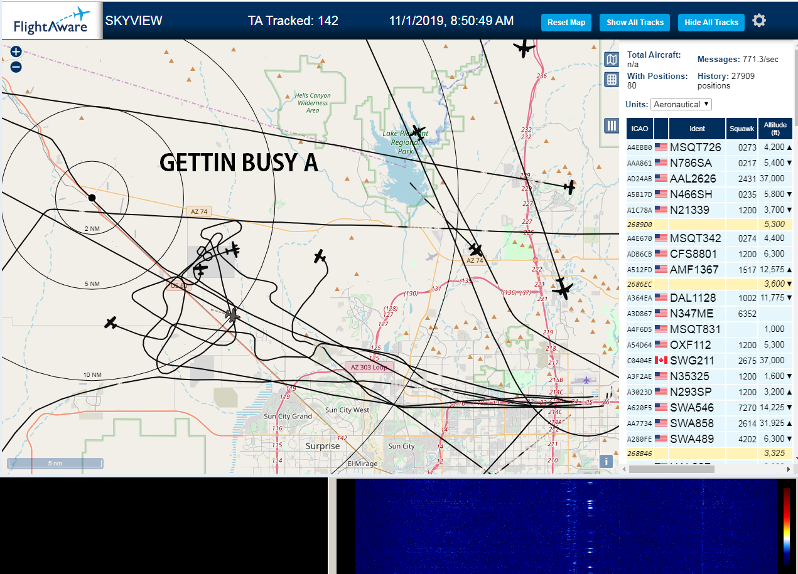Click the AZ 303 Loop road label
Viewport: 798px width, 574px height.
[369, 366]
